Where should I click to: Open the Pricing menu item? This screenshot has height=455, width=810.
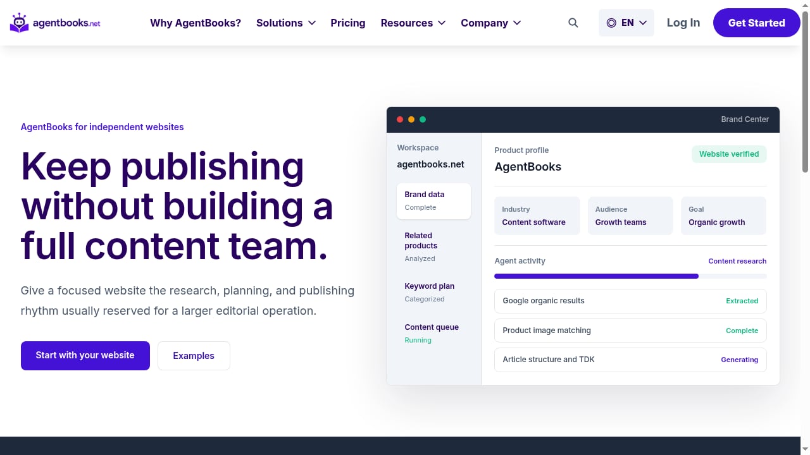(348, 23)
